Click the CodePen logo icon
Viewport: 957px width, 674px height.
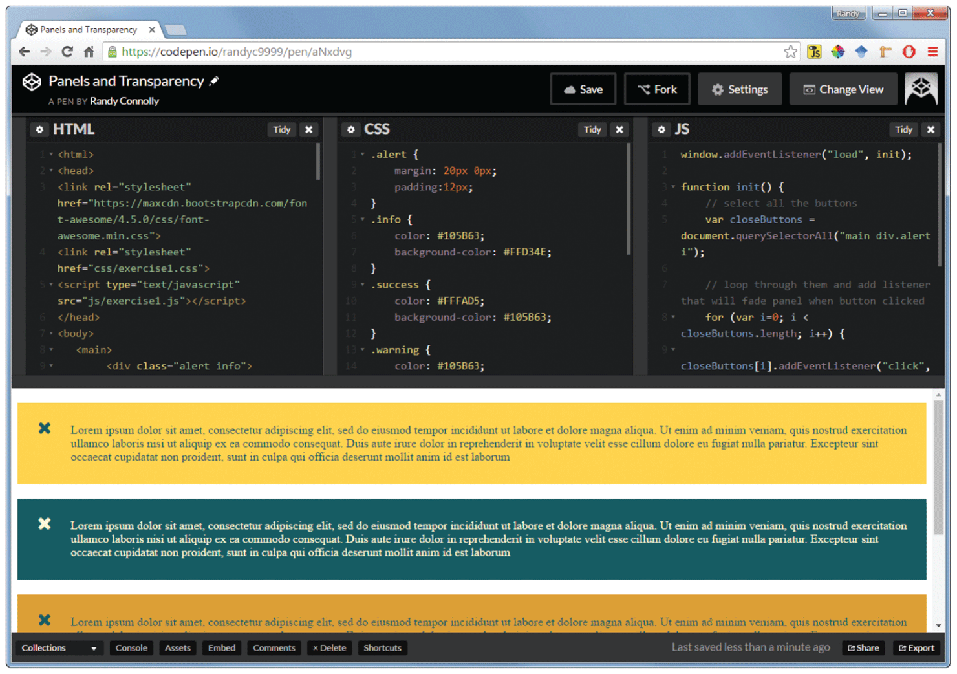click(32, 82)
